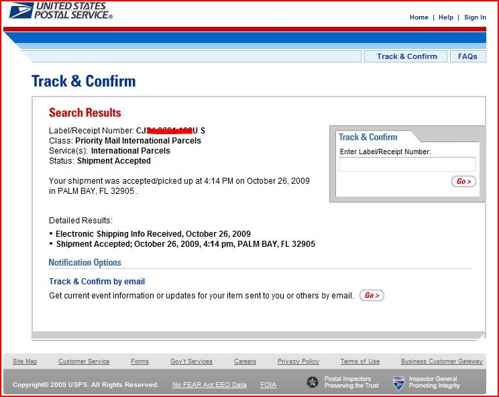Open Terms of Use footer link
Screen dimensions: 499x397
pyautogui.click(x=360, y=361)
